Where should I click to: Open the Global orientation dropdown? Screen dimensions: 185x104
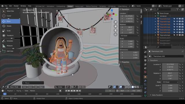pos(60,87)
